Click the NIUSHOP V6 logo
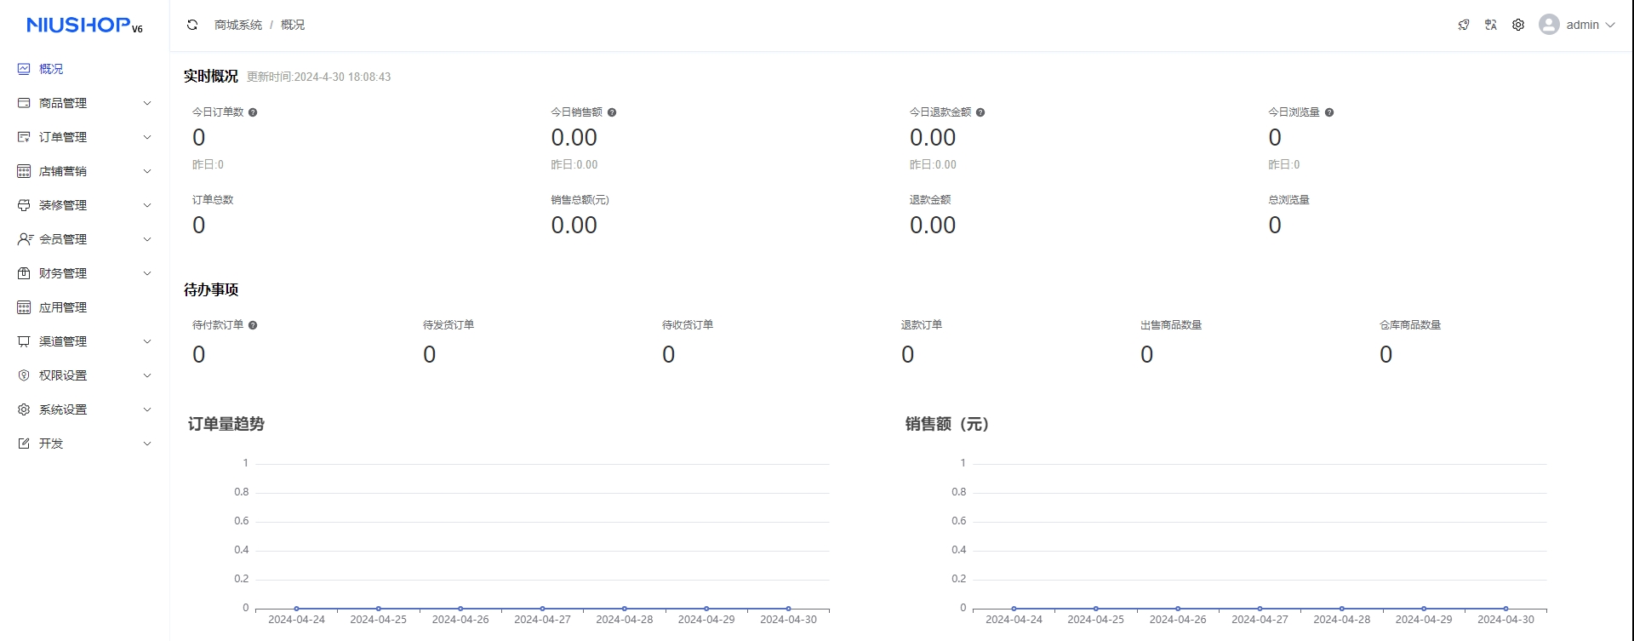The height and width of the screenshot is (641, 1634). [x=84, y=26]
